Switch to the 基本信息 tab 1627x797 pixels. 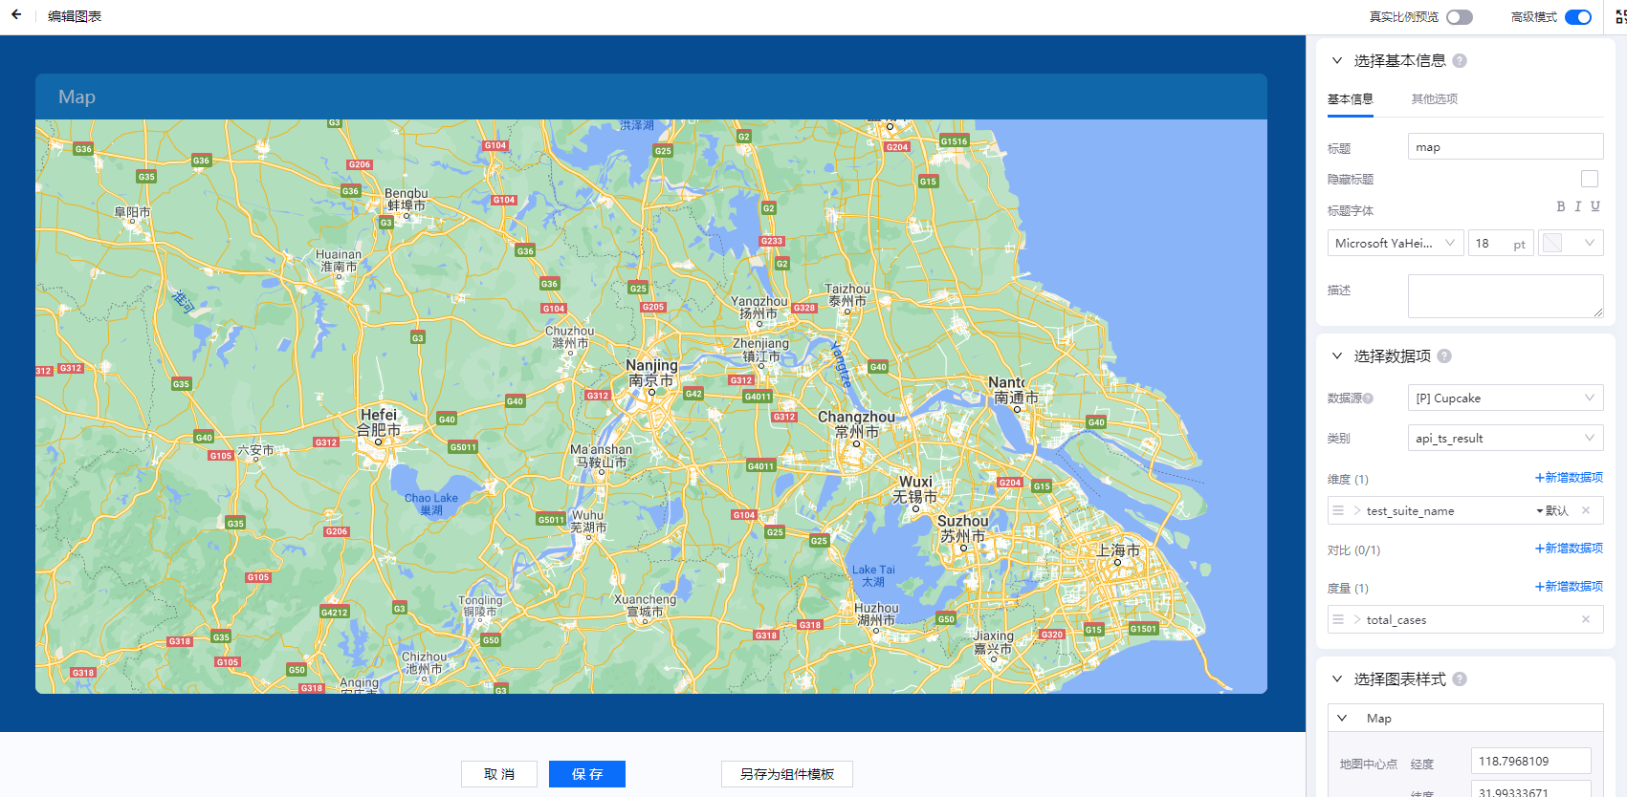coord(1350,99)
